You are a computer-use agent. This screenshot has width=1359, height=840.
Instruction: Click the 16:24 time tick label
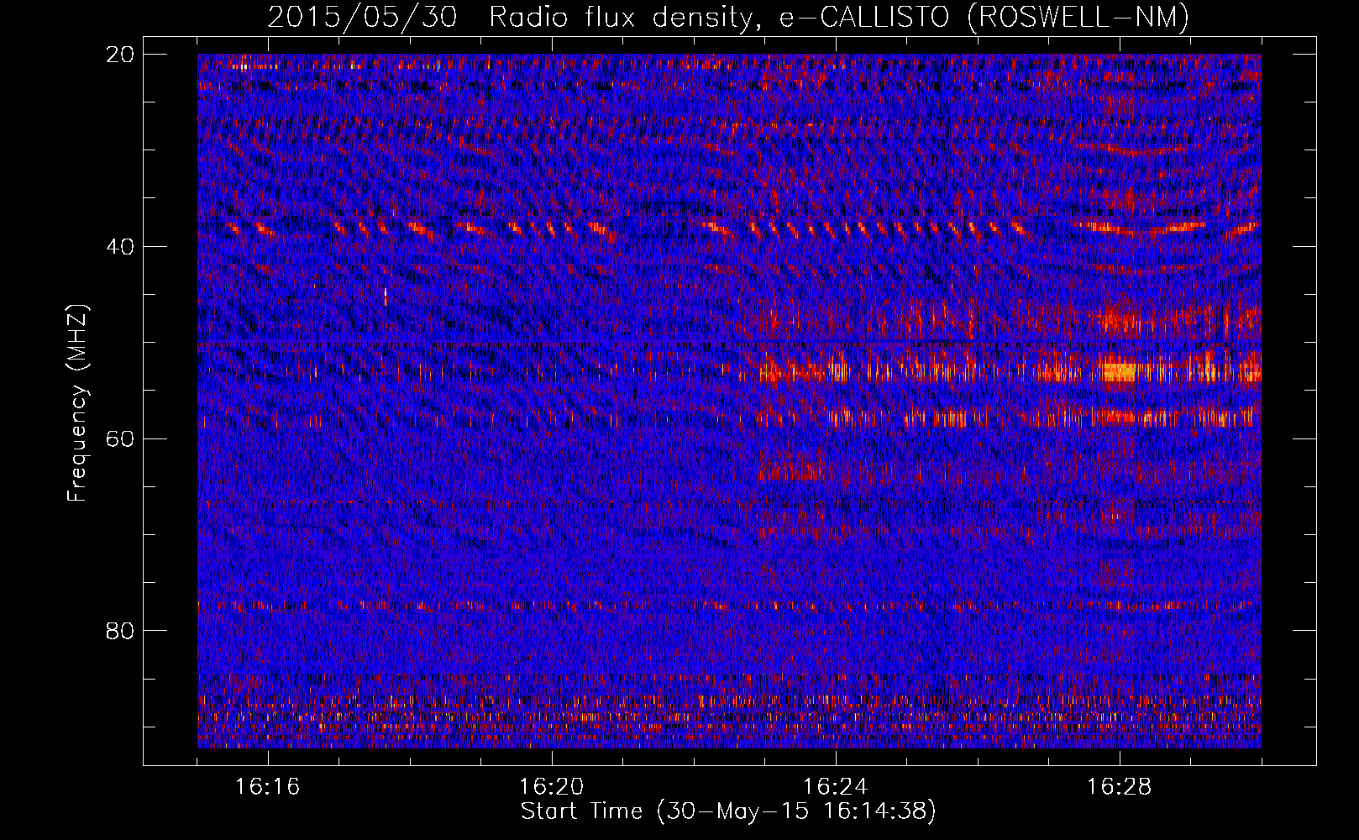(x=836, y=787)
